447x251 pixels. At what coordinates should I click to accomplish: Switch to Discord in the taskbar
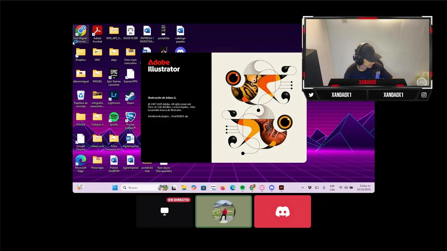click(x=272, y=188)
